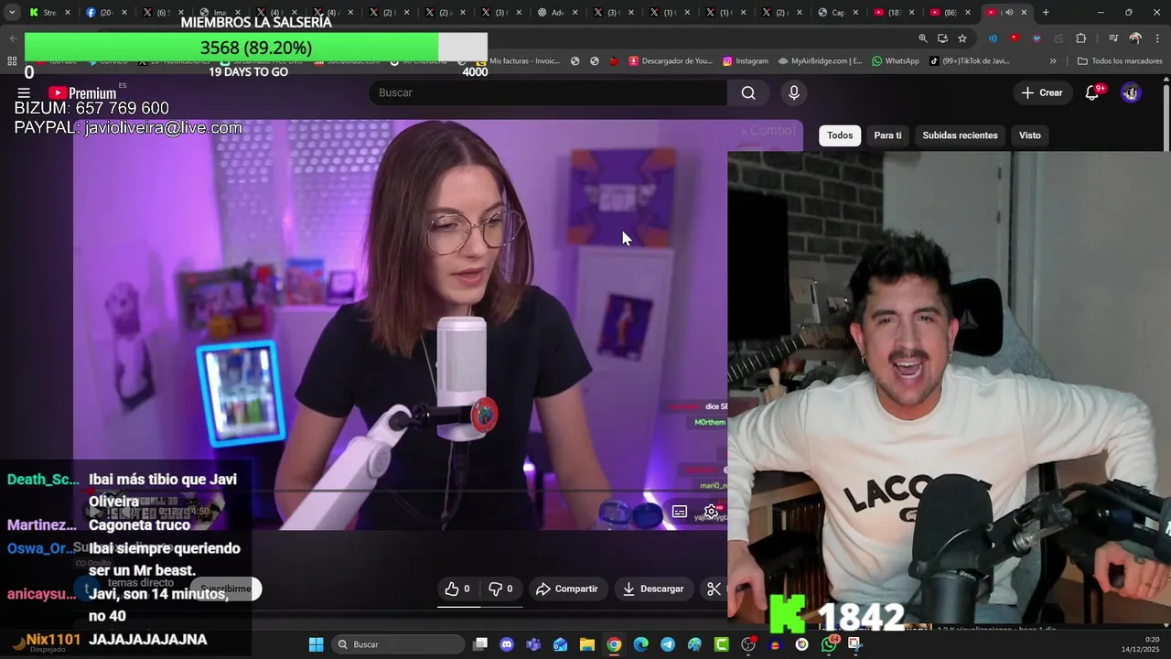Bookmark this page with the star icon
The width and height of the screenshot is (1171, 659).
tap(962, 38)
